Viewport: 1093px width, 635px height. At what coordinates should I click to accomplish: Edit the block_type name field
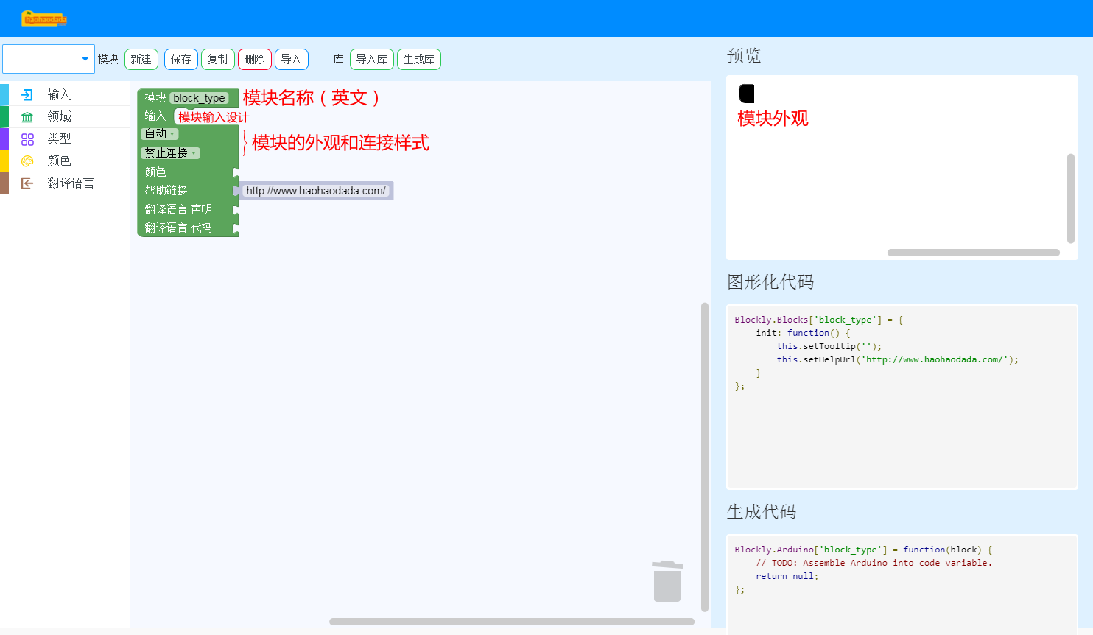point(199,98)
